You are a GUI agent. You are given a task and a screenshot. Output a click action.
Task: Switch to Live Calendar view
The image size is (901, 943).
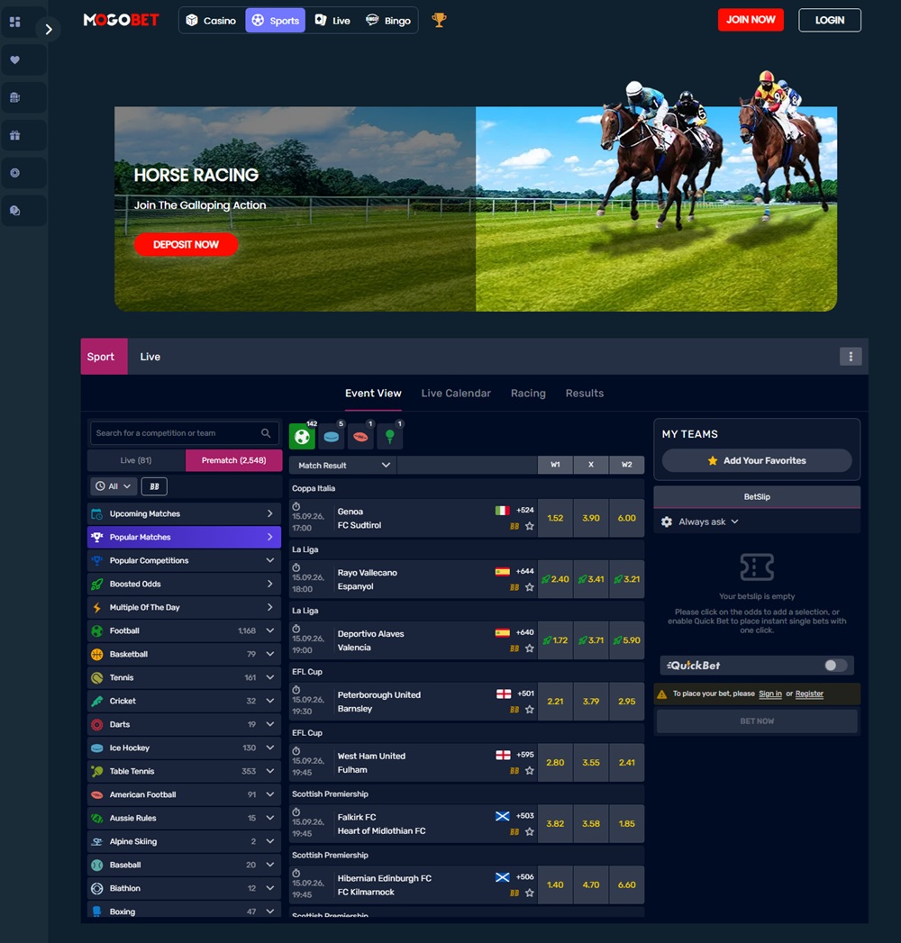(x=456, y=393)
